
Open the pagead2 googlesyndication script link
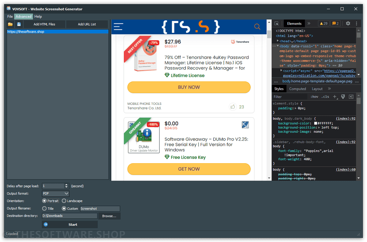[x=320, y=73]
